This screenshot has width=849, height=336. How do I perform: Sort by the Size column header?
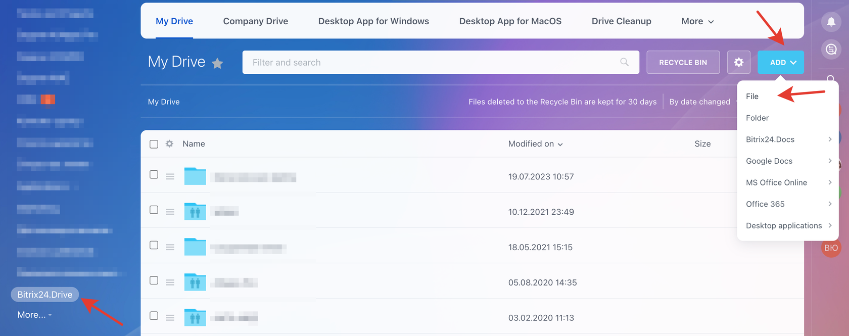[702, 144]
